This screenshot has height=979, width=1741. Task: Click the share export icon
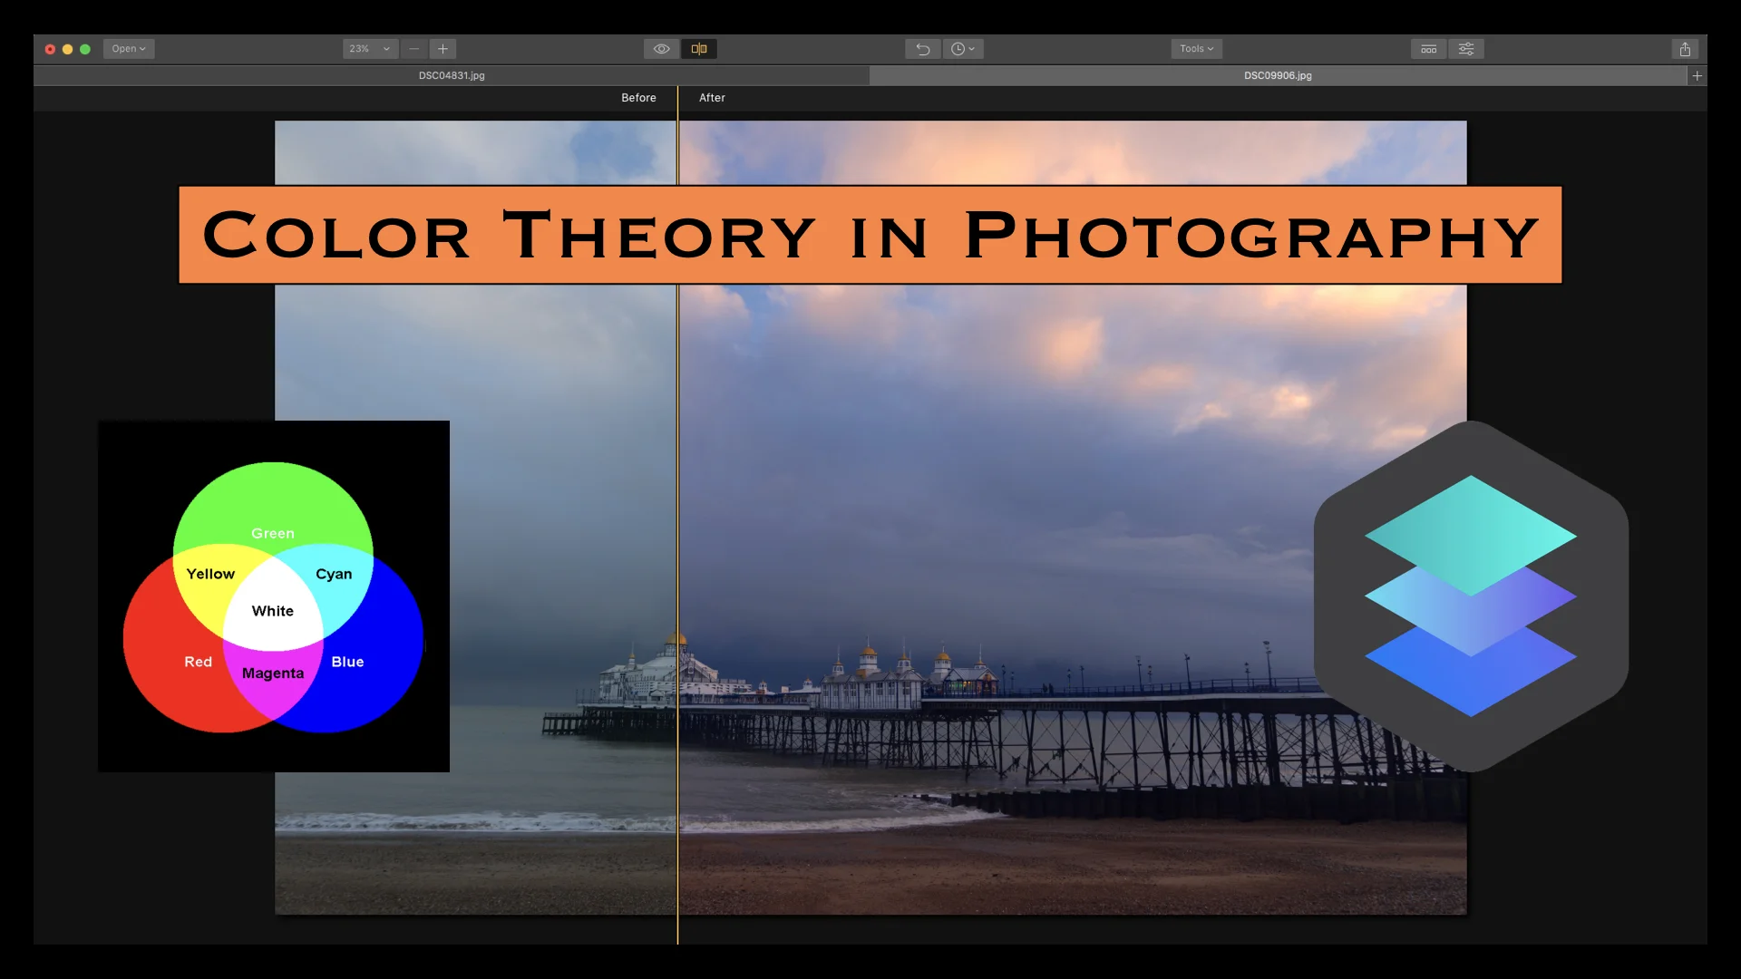tap(1685, 49)
